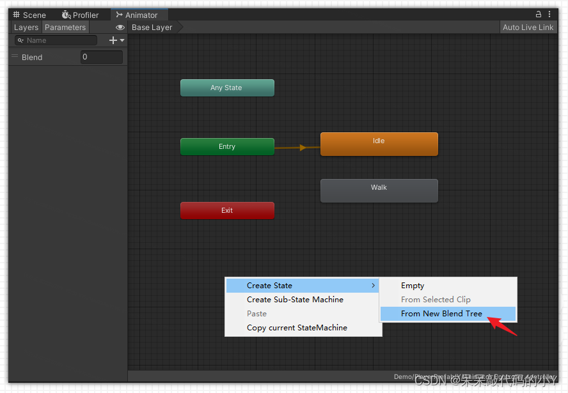The image size is (568, 393).
Task: Select the Any State node
Action: tap(227, 88)
